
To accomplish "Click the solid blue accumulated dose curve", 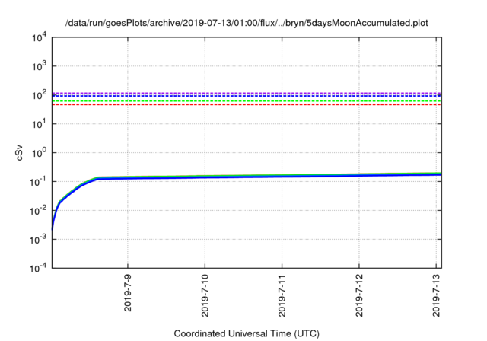I will [x=247, y=177].
